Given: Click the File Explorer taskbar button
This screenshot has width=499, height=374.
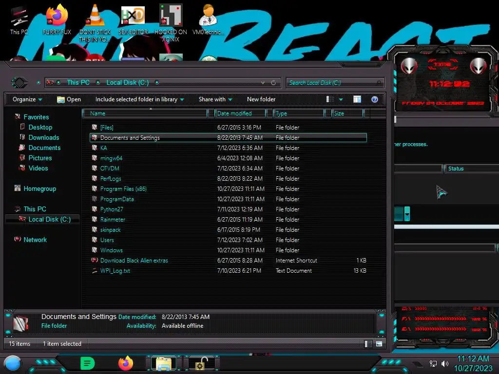Looking at the screenshot, I should tap(164, 363).
